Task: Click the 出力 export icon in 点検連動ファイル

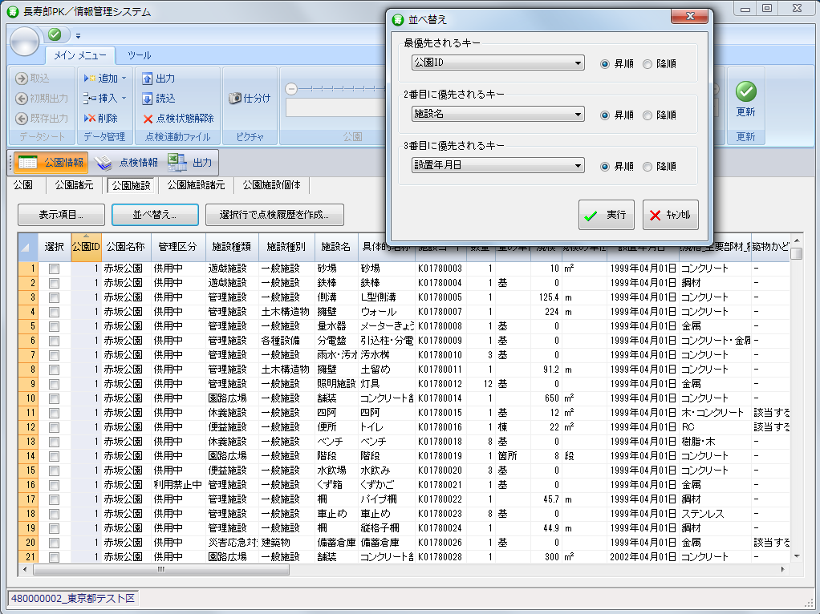Action: [147, 79]
